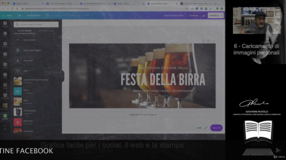The image size is (286, 160).
Task: Open the folder below Dario with food thumbnail
Action: (36, 102)
